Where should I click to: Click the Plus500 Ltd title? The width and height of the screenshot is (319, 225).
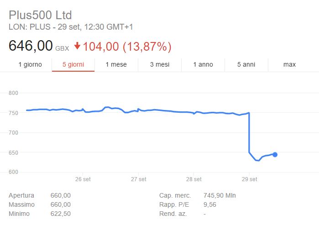[41, 15]
